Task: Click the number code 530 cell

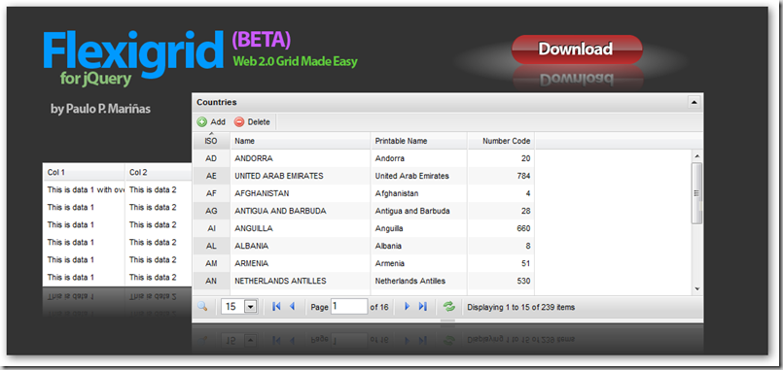Action: click(501, 281)
